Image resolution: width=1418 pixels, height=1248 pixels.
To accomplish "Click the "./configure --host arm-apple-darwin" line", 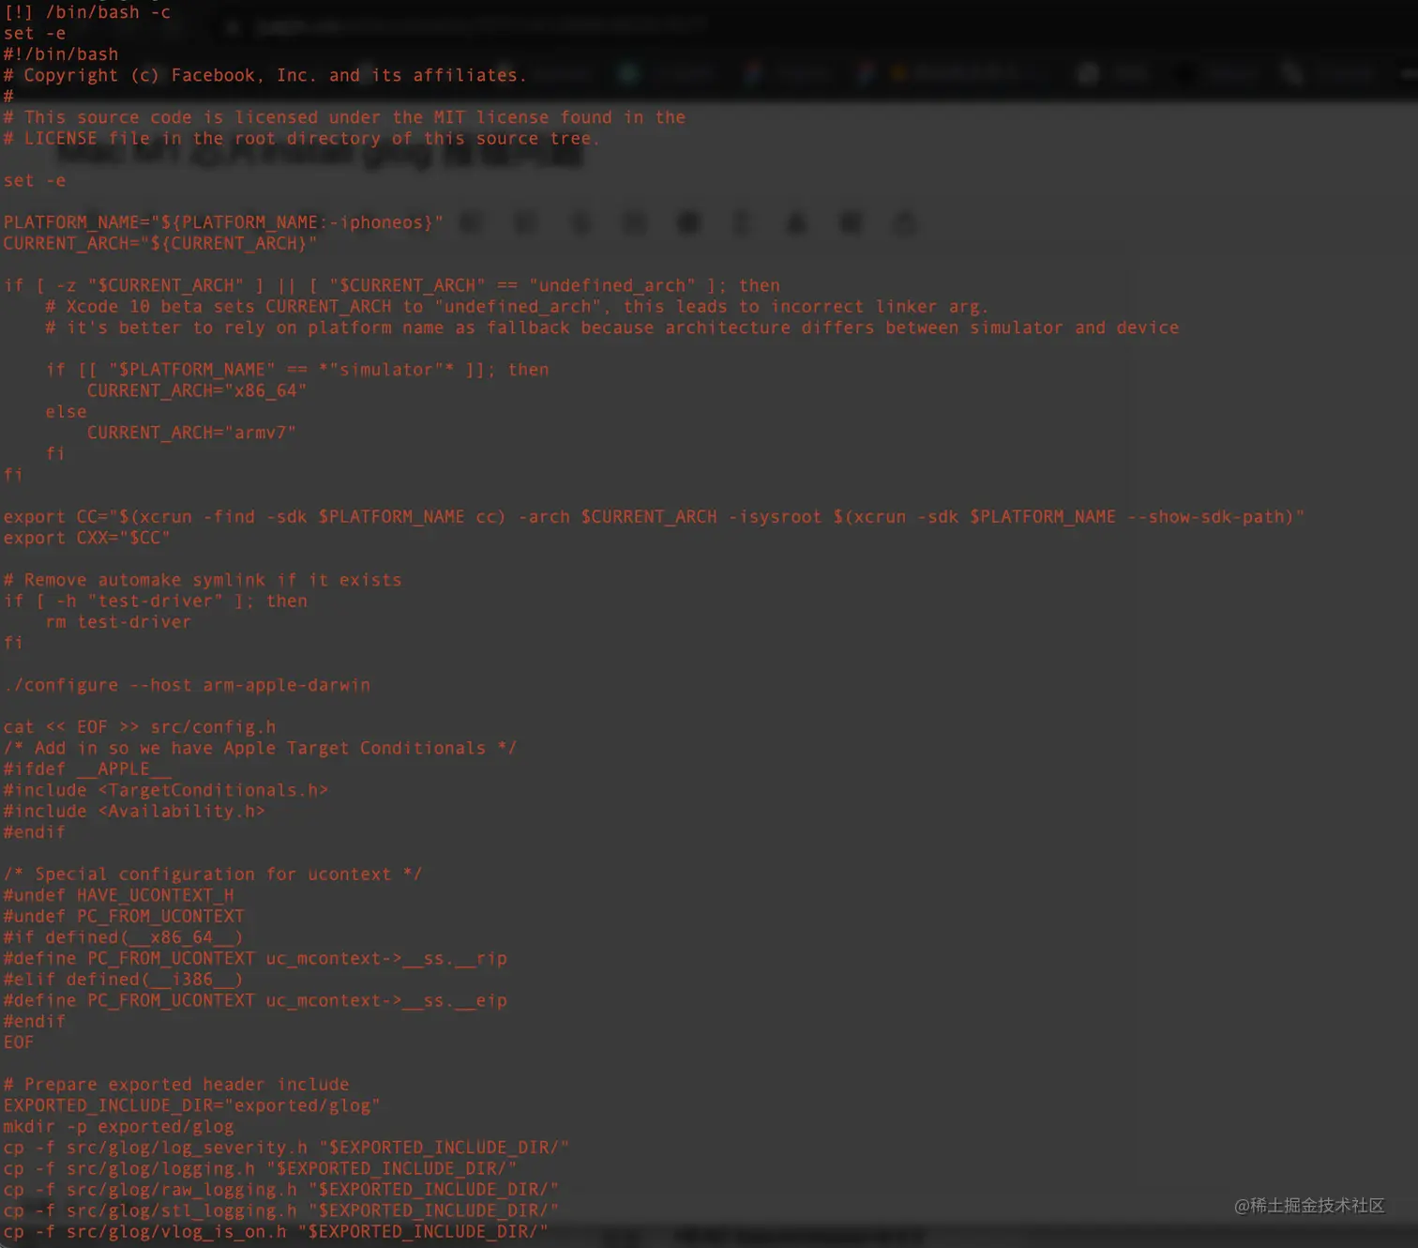I will click(x=187, y=685).
